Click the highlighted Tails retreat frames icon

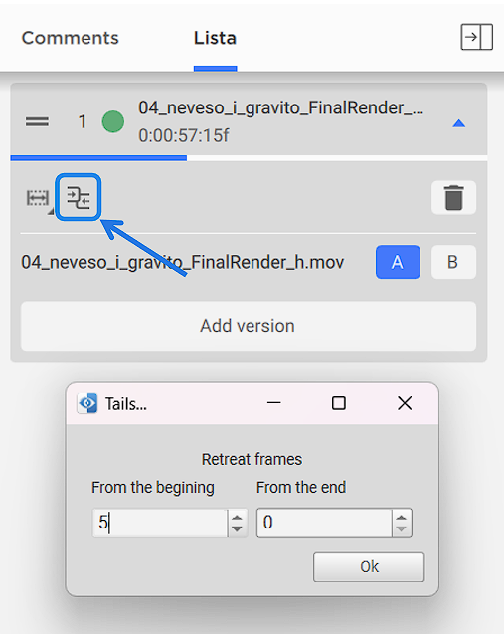click(x=78, y=198)
